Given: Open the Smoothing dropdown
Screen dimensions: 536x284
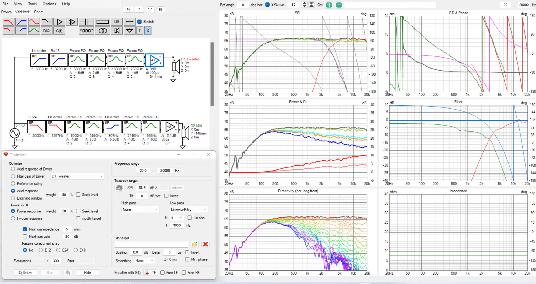Looking at the screenshot, I should 144,260.
